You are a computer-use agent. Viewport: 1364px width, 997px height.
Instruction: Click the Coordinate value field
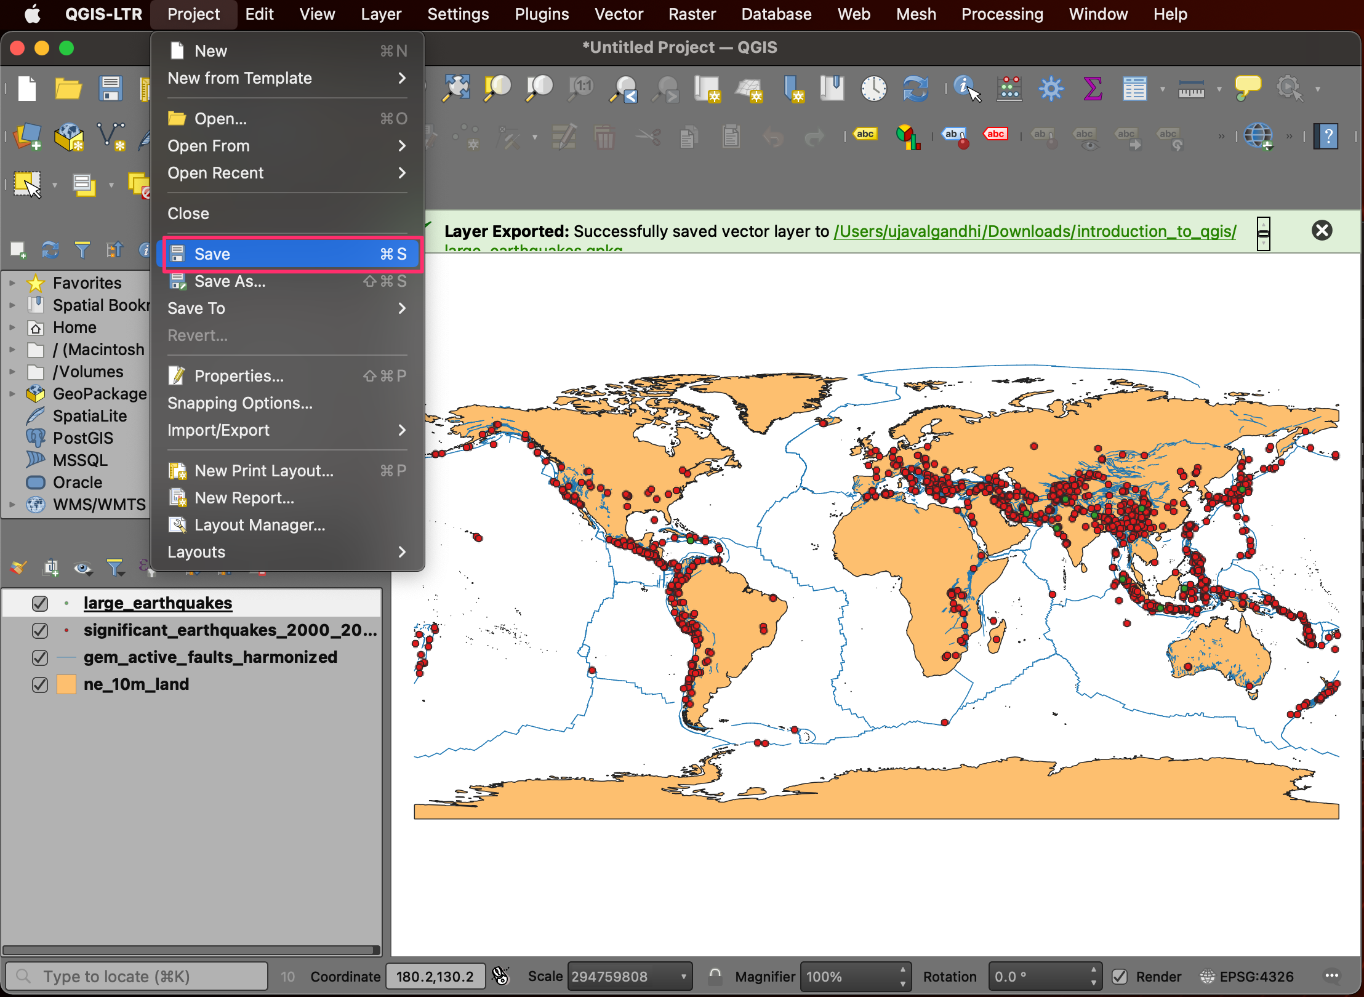[435, 977]
